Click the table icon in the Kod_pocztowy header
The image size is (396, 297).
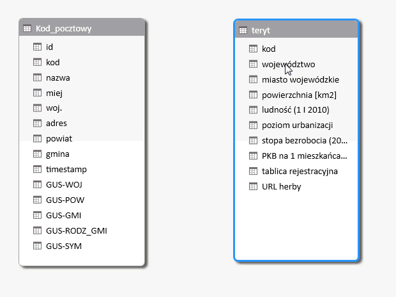click(x=27, y=29)
